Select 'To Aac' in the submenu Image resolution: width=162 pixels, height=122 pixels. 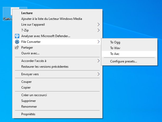(115, 54)
